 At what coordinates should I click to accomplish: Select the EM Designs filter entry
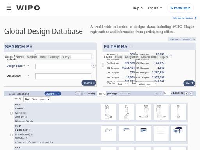tap(150, 77)
